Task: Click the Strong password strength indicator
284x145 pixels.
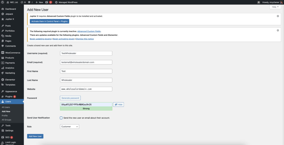Action: point(86,108)
